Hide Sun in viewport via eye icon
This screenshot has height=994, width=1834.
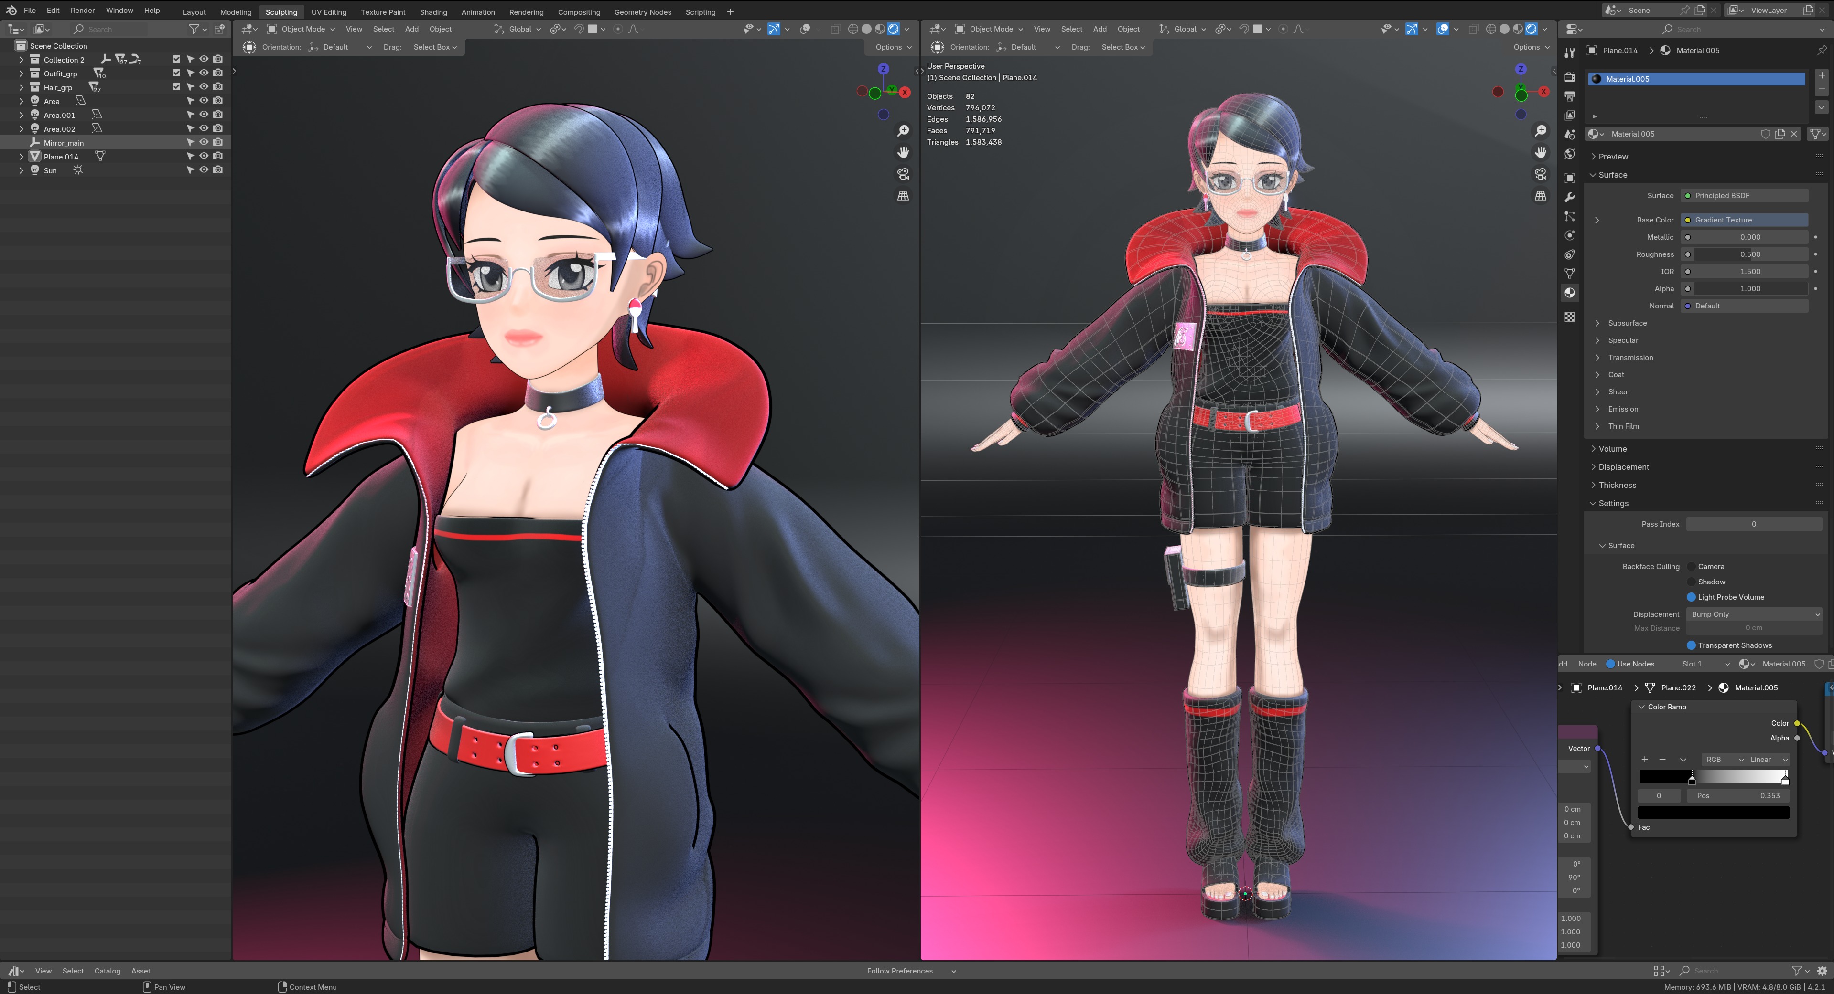coord(204,170)
